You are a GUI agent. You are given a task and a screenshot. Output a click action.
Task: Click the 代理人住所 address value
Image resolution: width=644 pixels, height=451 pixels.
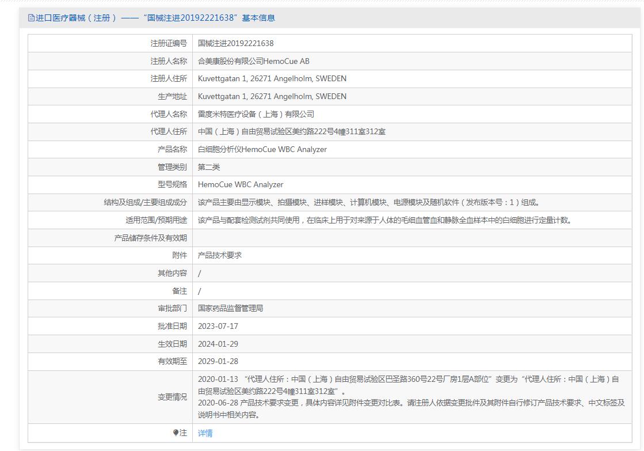pyautogui.click(x=292, y=131)
